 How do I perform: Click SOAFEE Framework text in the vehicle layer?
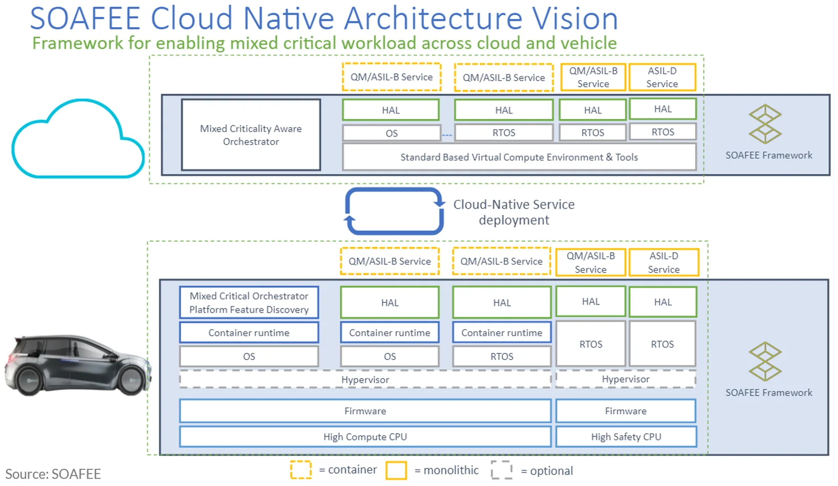pos(769,393)
